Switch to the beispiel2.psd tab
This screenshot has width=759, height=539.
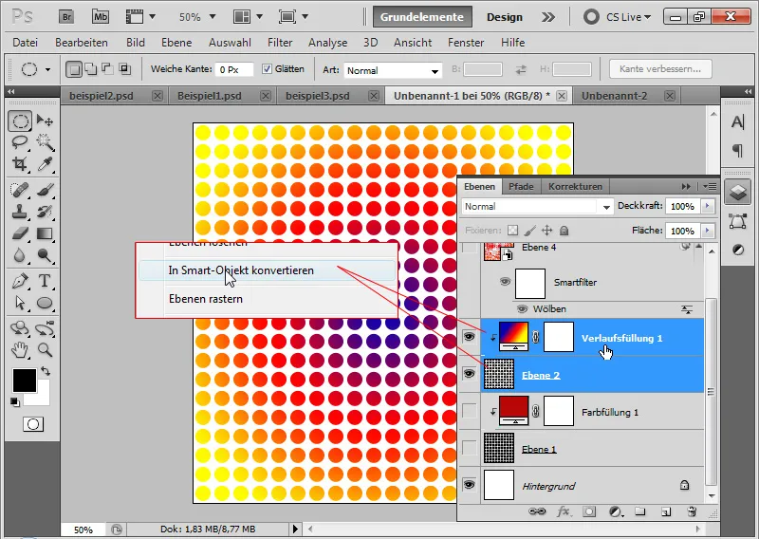(x=102, y=96)
